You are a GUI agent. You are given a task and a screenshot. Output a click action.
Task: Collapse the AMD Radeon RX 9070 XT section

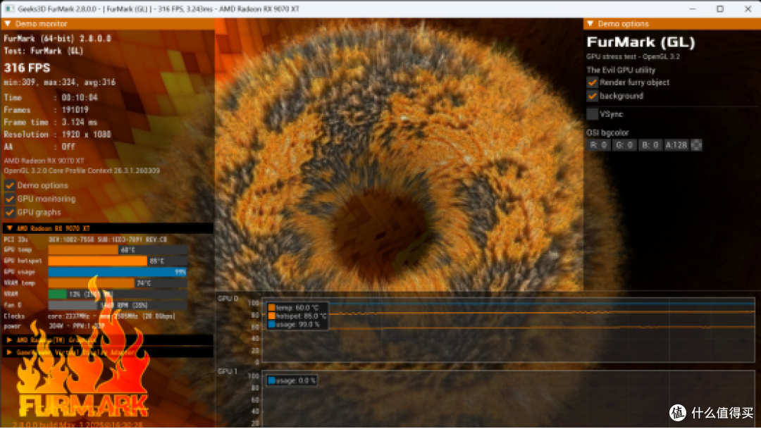[9, 228]
